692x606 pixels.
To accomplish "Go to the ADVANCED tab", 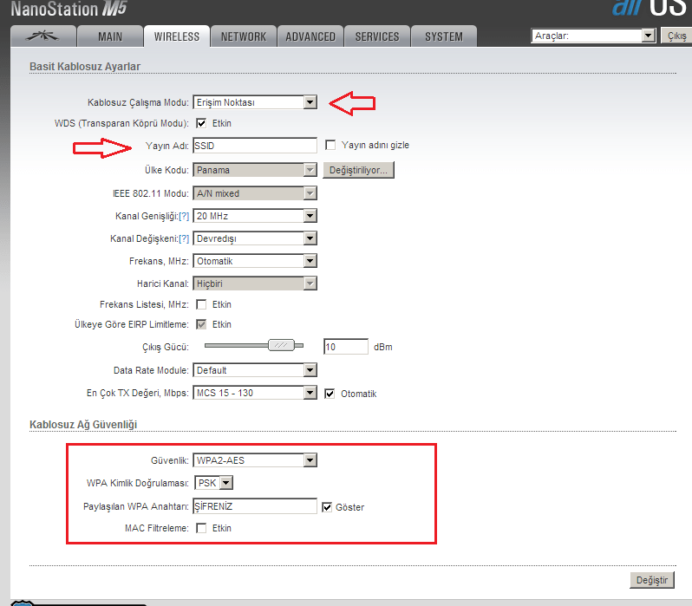I will coord(310,36).
